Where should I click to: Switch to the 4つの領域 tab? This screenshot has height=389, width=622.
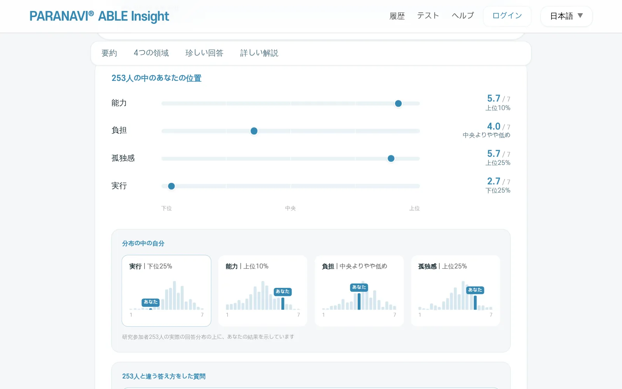pos(151,53)
